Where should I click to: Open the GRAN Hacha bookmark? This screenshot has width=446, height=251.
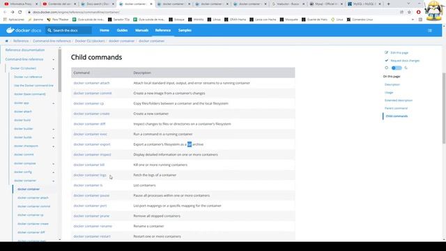[235, 20]
